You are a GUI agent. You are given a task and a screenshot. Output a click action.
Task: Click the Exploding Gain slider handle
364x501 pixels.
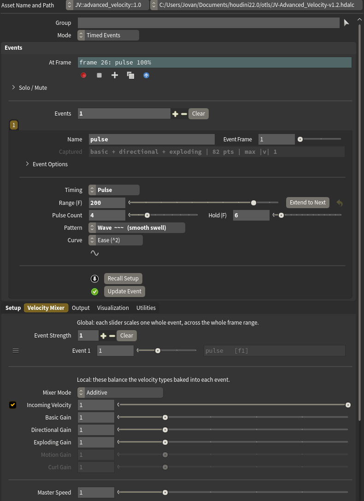point(165,442)
